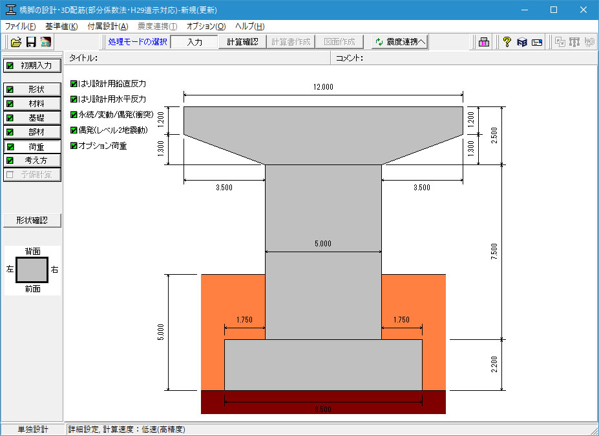Click the タイトル field in header
This screenshot has height=436, width=599.
click(x=197, y=58)
